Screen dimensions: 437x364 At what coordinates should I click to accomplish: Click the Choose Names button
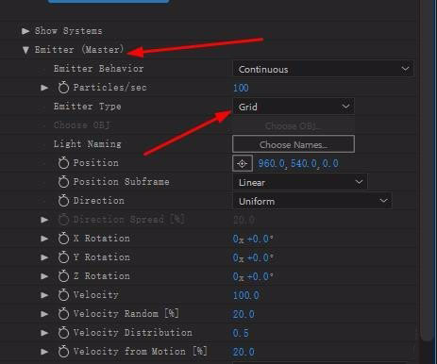click(x=294, y=144)
